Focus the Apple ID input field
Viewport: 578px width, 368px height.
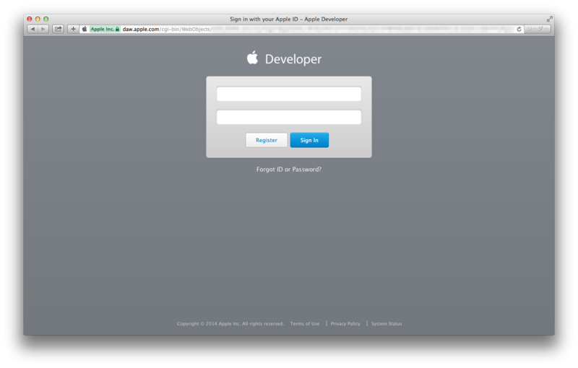(x=288, y=94)
